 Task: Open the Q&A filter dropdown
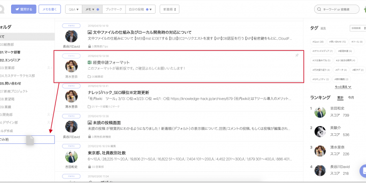[74, 9]
